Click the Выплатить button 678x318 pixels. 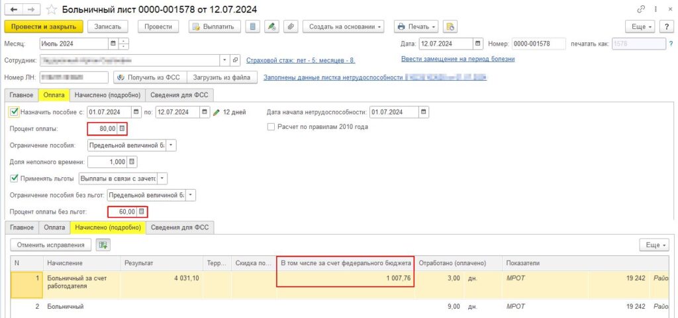point(215,26)
